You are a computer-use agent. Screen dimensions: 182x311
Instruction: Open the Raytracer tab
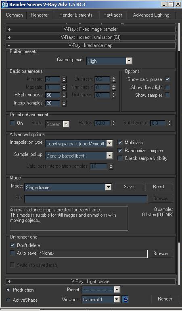(x=113, y=15)
